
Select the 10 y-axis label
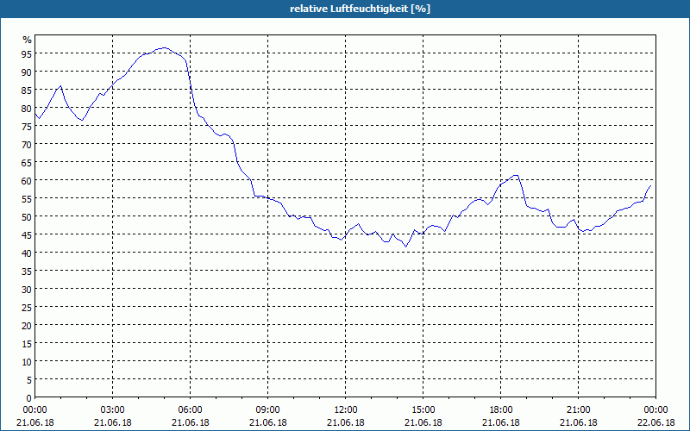(x=27, y=361)
